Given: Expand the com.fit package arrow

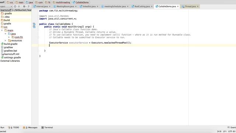Looking at the screenshot, I should pos(9,37).
